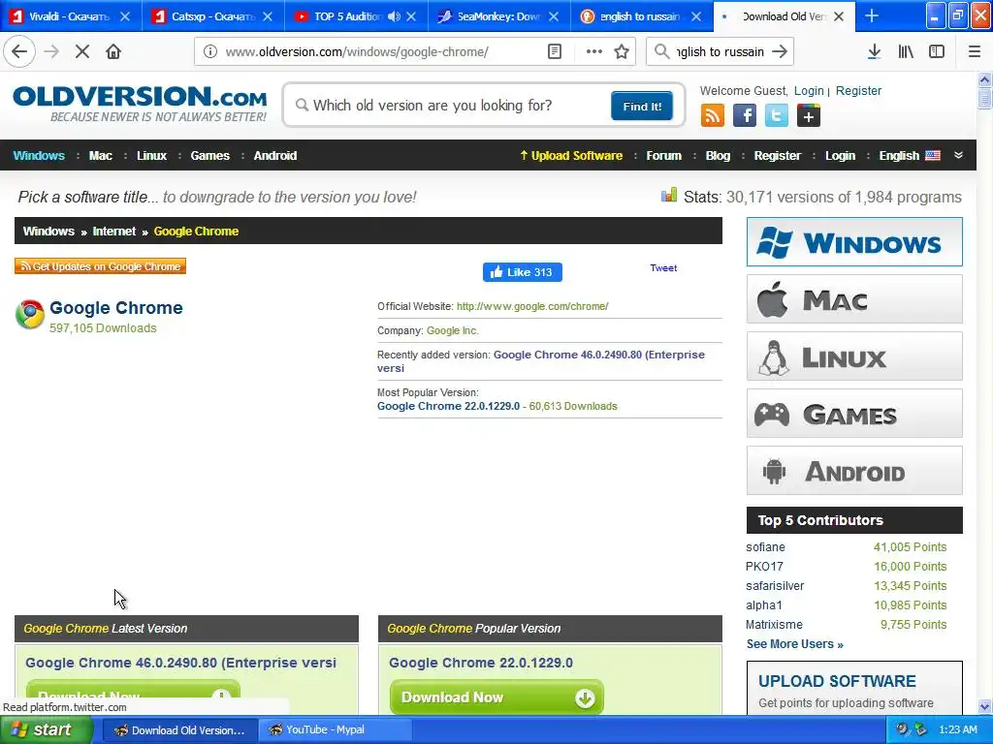The width and height of the screenshot is (993, 744).
Task: Open a new browser tab with plus
Action: pos(872,16)
